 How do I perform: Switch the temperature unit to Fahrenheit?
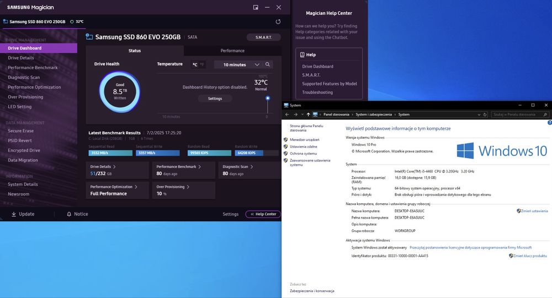[202, 64]
